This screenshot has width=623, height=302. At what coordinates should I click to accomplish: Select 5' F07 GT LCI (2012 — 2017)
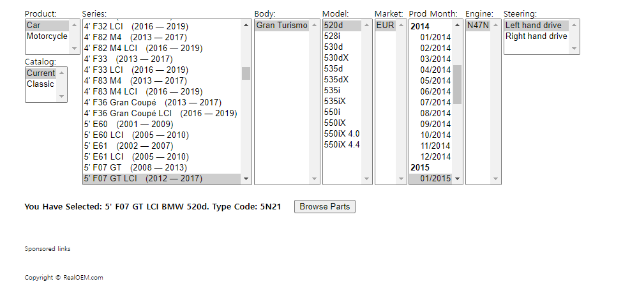[161, 178]
